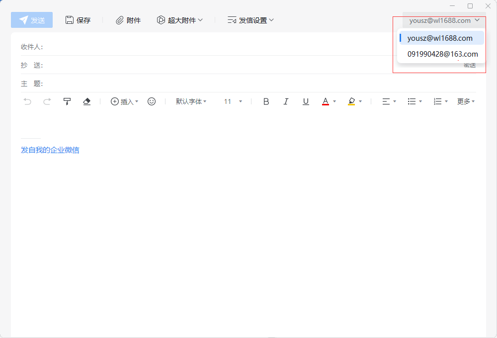Click the red font color swatch
Image resolution: width=497 pixels, height=338 pixels.
pyautogui.click(x=326, y=101)
